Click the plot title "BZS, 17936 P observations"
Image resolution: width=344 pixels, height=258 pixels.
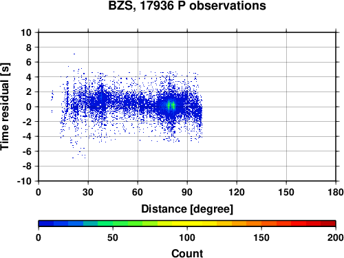[x=187, y=6]
